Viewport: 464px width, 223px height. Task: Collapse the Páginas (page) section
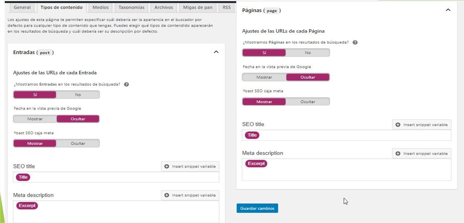pos(448,10)
